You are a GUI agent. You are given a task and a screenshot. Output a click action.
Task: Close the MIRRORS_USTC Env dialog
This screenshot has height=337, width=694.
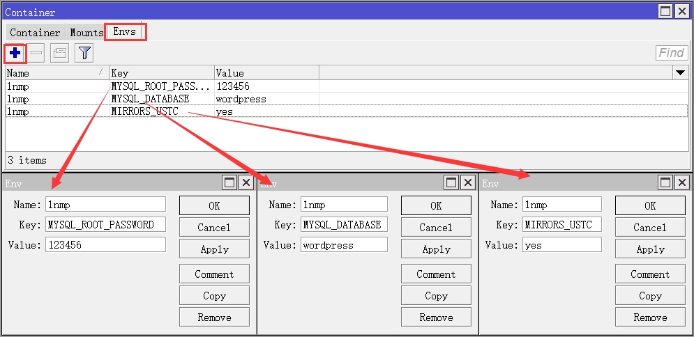tap(683, 182)
